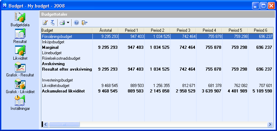Show the Grafisk - Likviditet chart

pos(20,84)
